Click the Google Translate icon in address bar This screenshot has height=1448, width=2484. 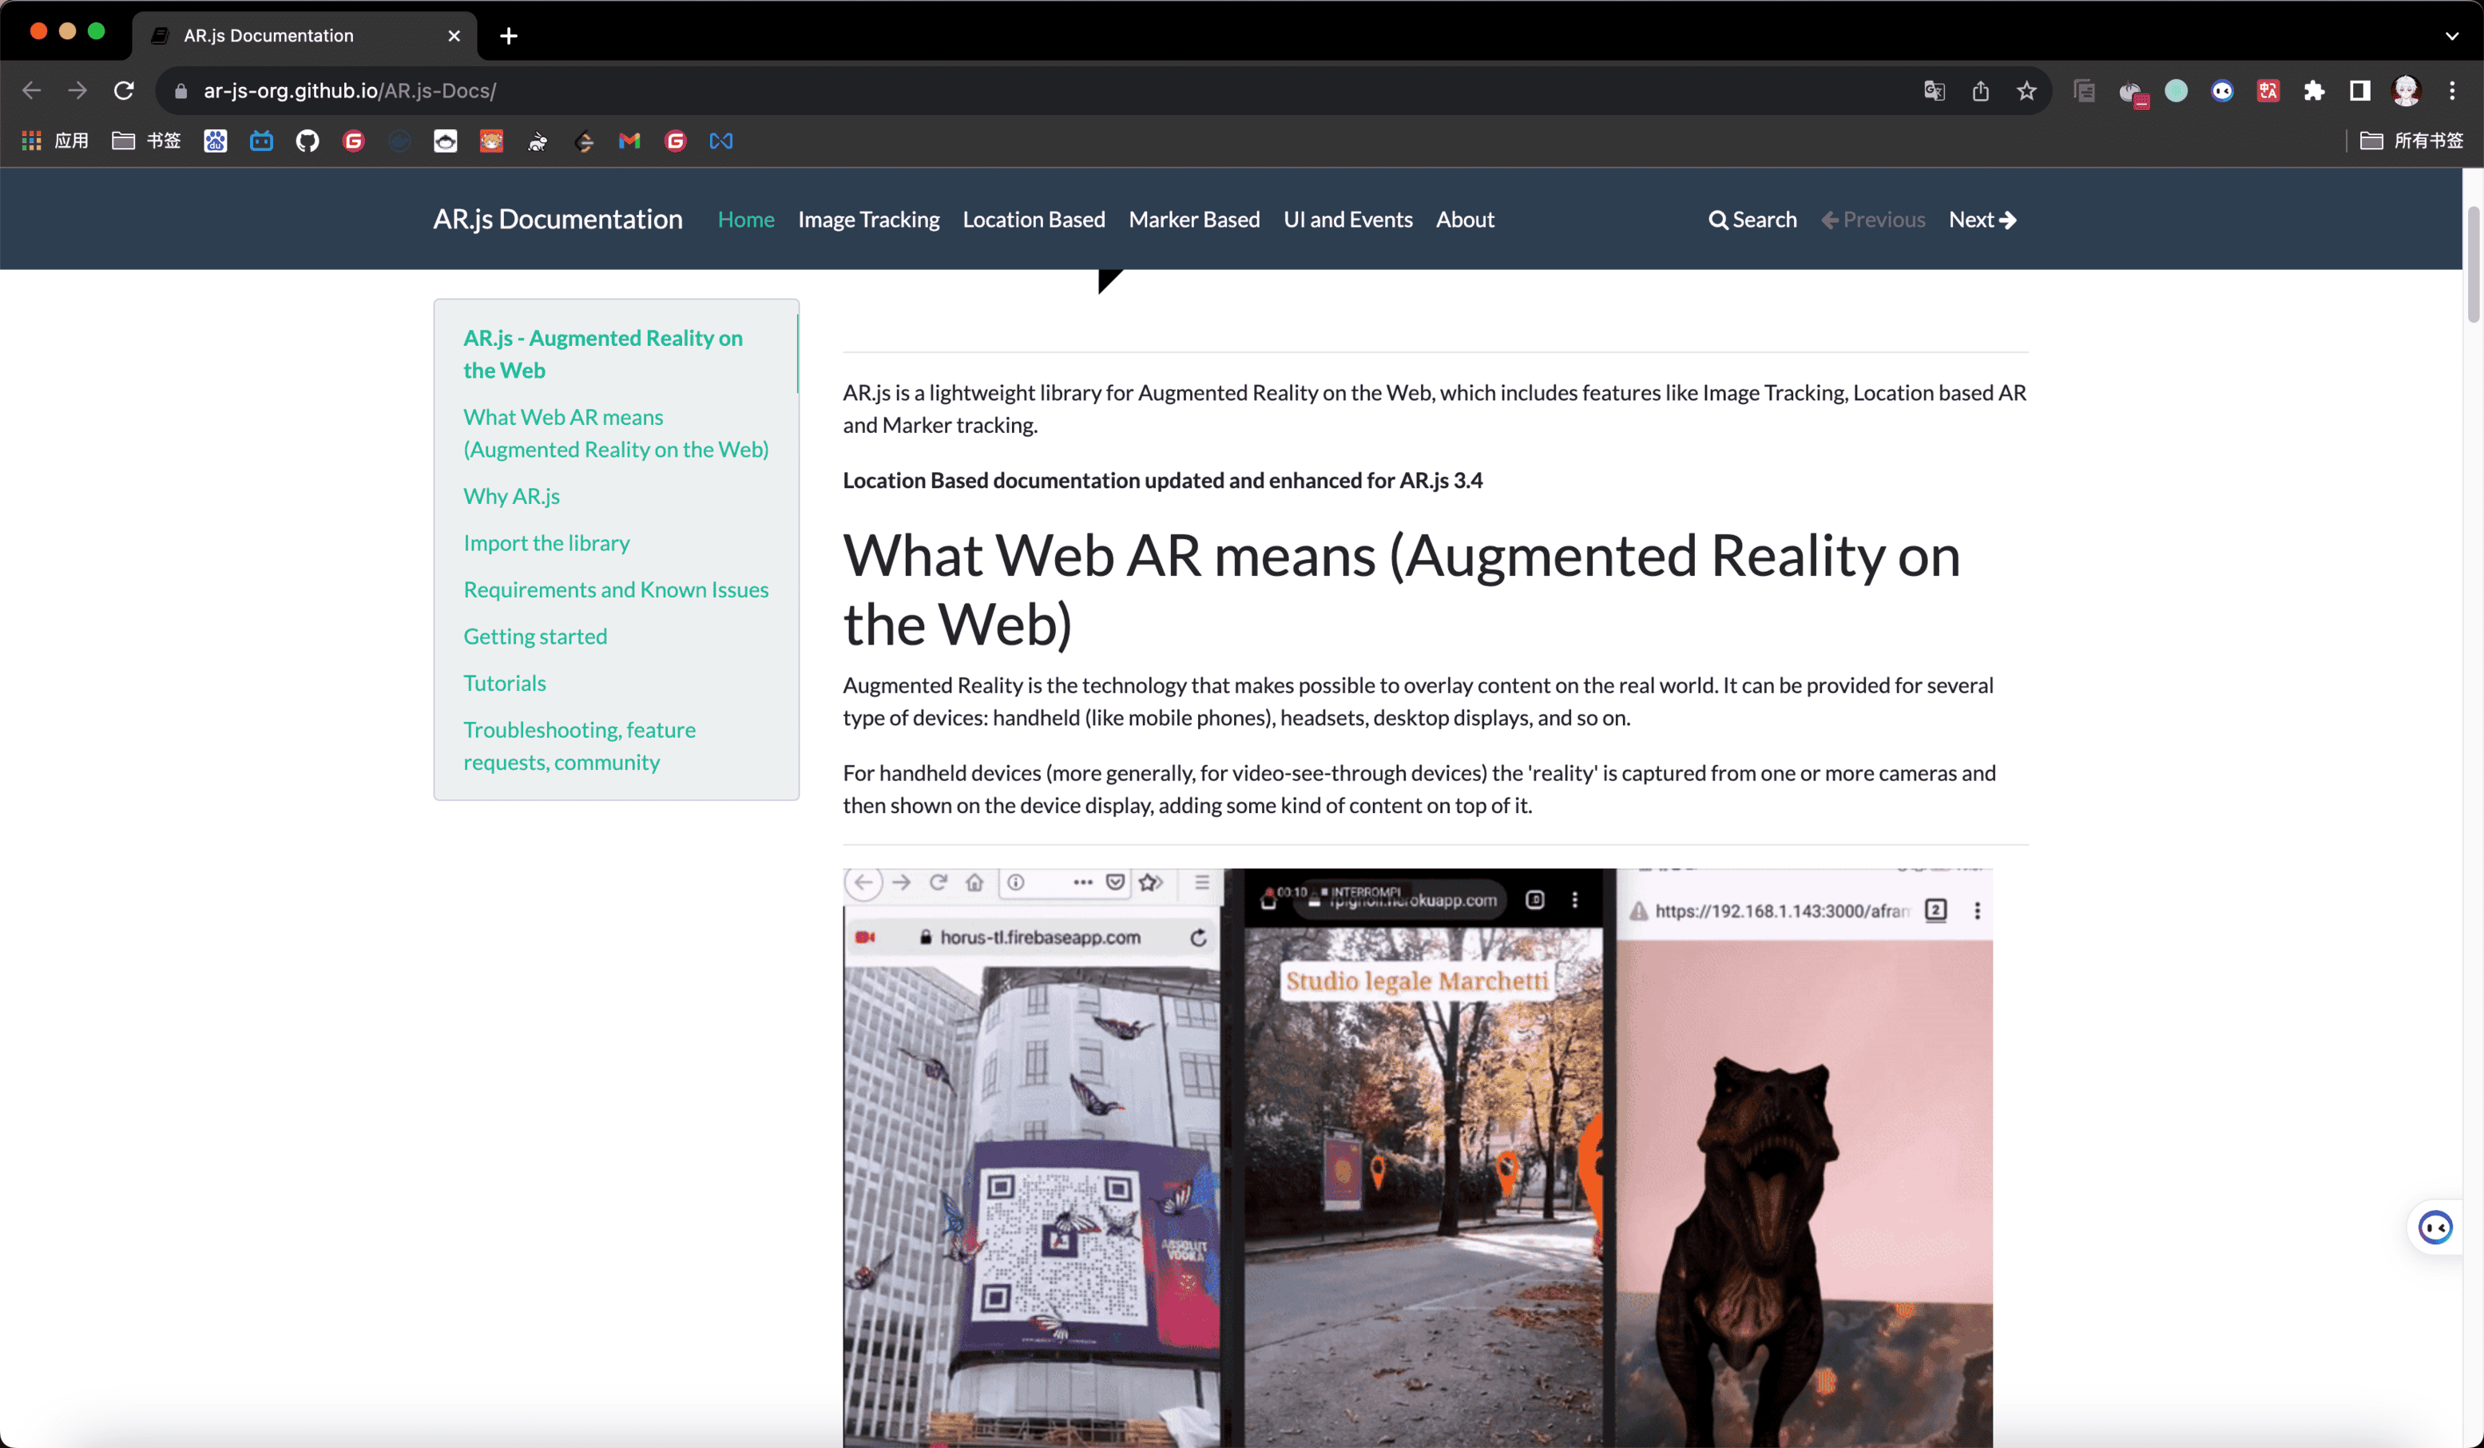point(1934,91)
